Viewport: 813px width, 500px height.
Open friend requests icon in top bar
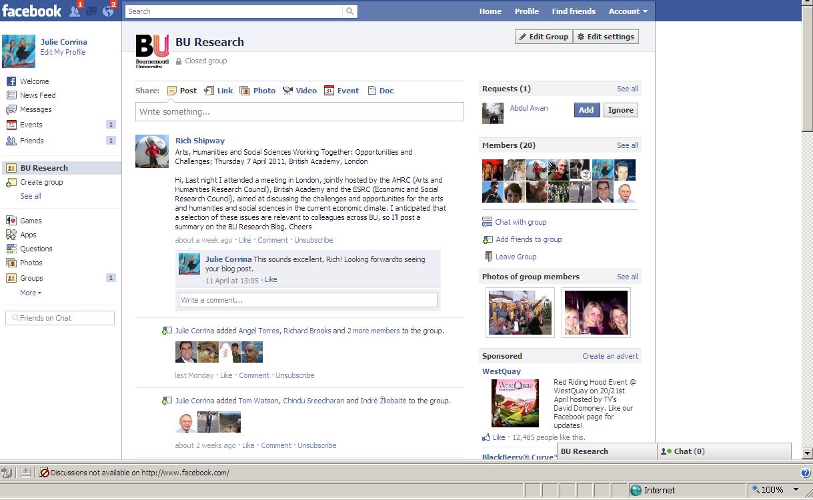pos(75,10)
